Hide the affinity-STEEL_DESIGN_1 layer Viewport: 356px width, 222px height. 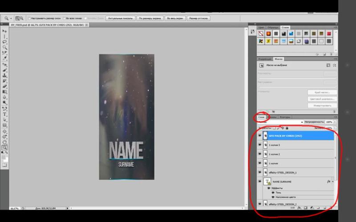click(x=260, y=172)
